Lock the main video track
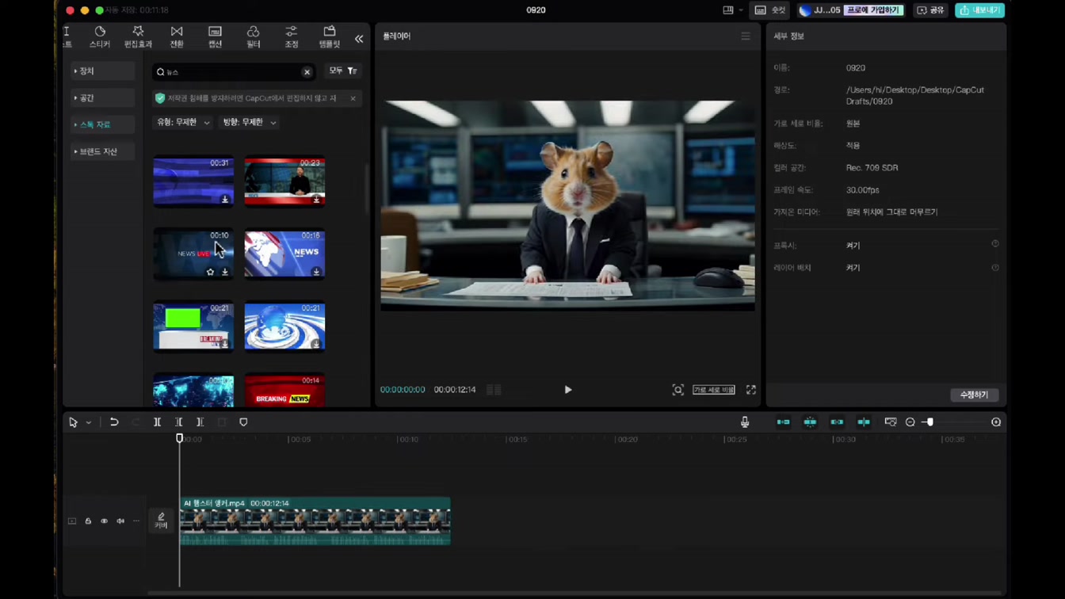1065x599 pixels. [x=88, y=521]
